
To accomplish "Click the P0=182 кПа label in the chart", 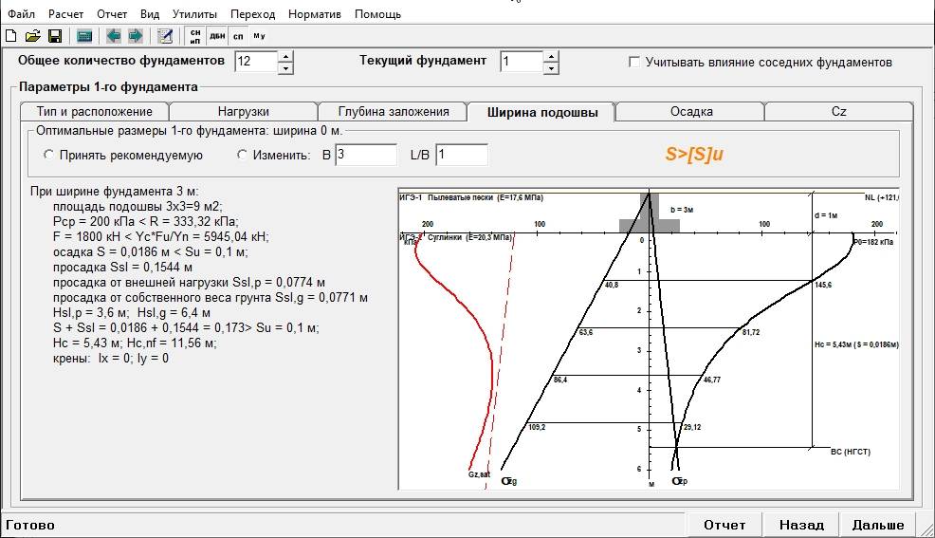I will tap(872, 242).
